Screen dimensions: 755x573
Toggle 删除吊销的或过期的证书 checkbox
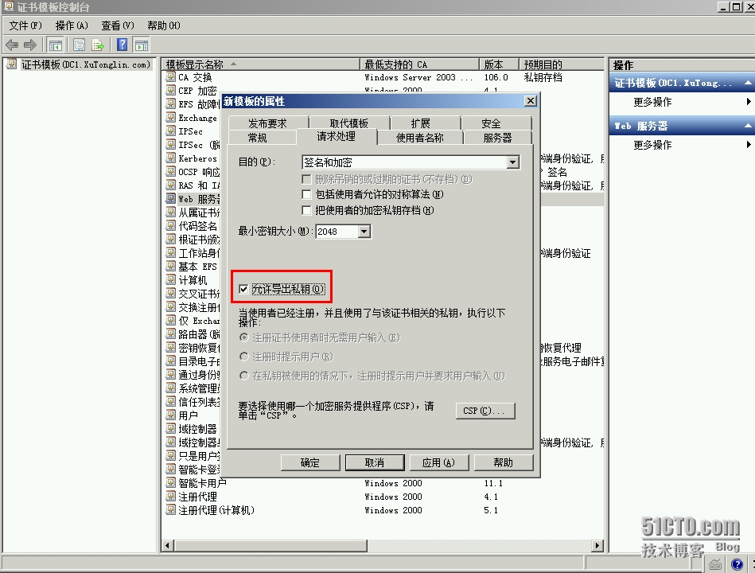pyautogui.click(x=306, y=179)
